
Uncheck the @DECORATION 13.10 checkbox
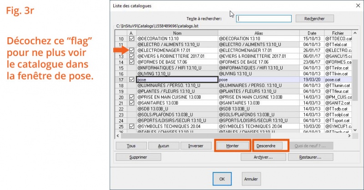[x=131, y=39]
